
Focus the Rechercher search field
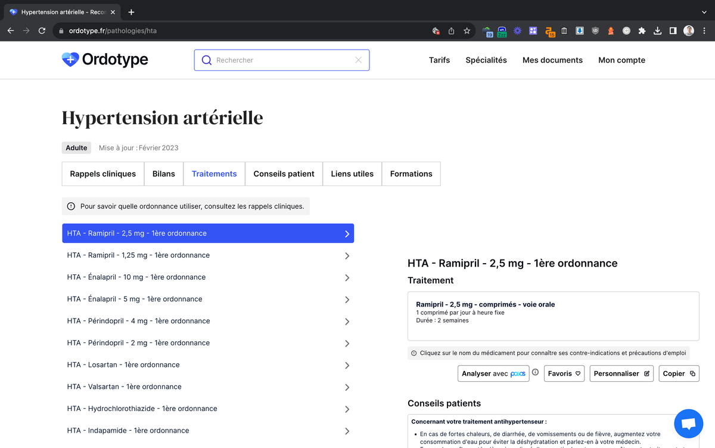(282, 60)
